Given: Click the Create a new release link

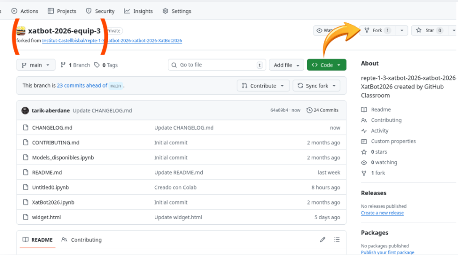Looking at the screenshot, I should (382, 213).
